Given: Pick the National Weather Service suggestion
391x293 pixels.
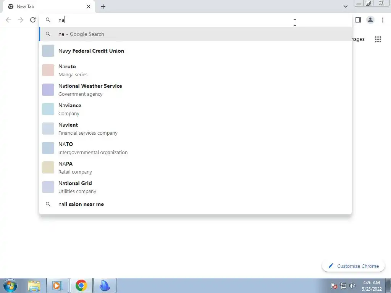Looking at the screenshot, I should click(195, 90).
